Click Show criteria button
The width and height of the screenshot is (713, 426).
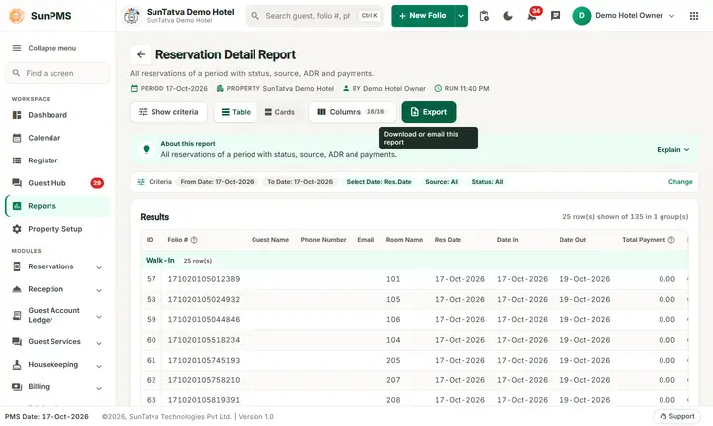(x=168, y=112)
